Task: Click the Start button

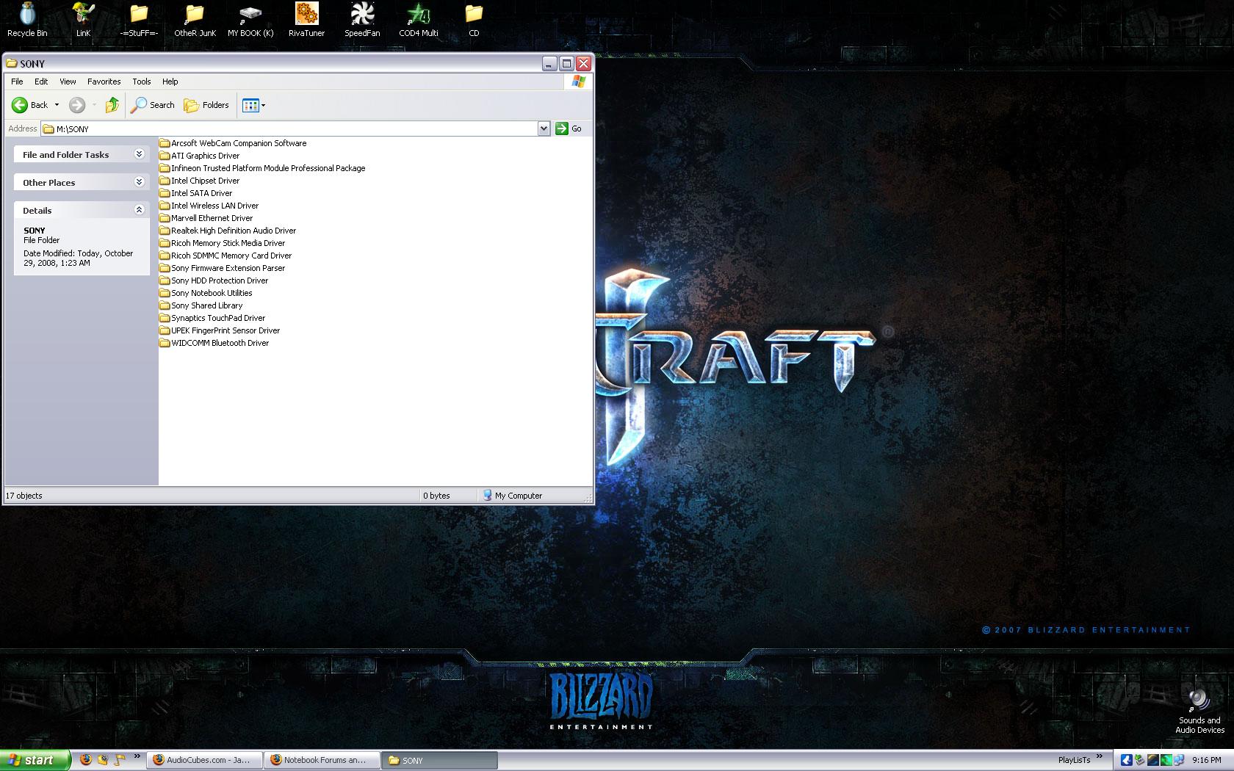Action: coord(35,760)
